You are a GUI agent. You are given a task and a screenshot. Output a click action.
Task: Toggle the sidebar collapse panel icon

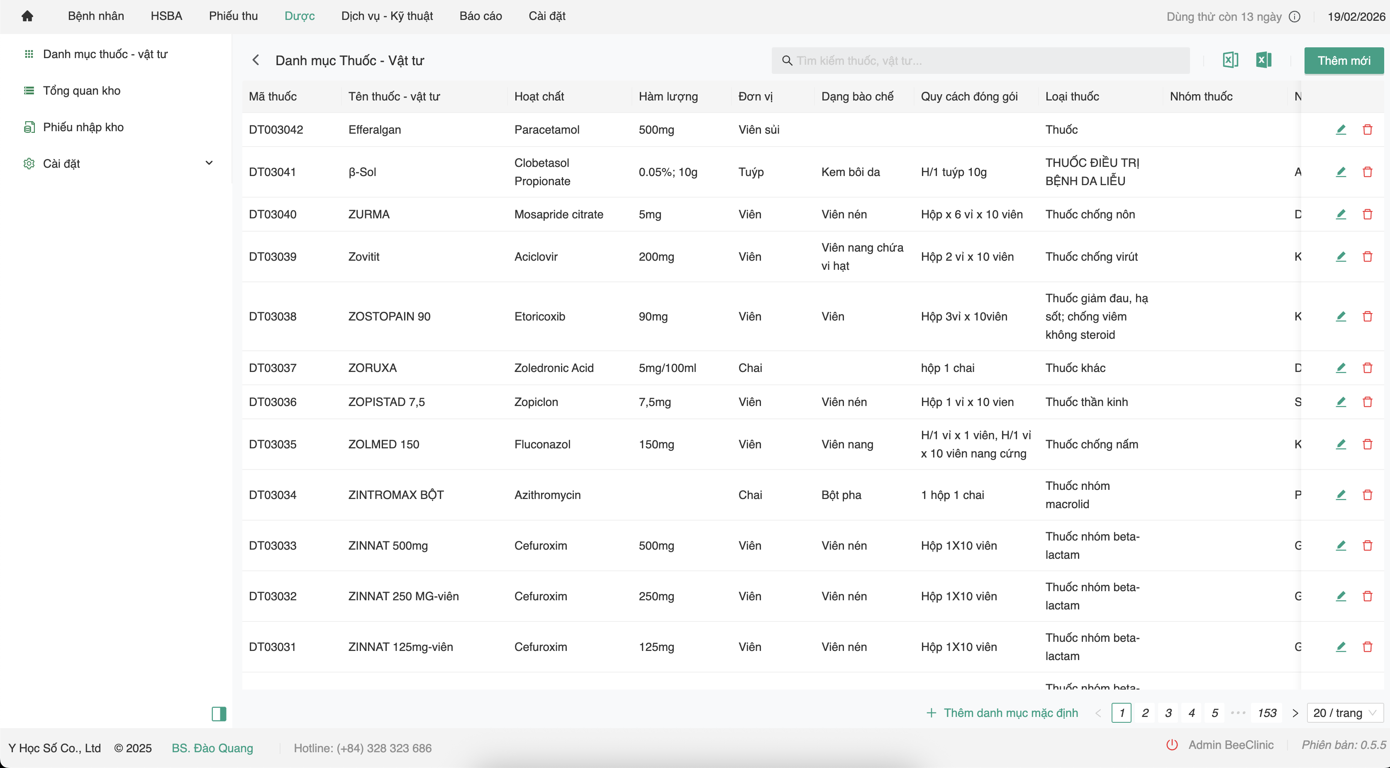click(x=219, y=714)
